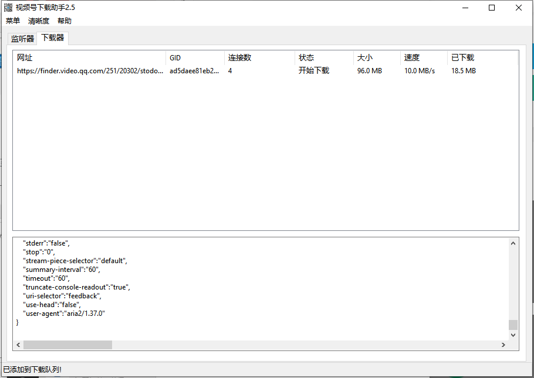Image resolution: width=534 pixels, height=378 pixels.
Task: Click the "stop":"0" log line
Action: click(39, 252)
